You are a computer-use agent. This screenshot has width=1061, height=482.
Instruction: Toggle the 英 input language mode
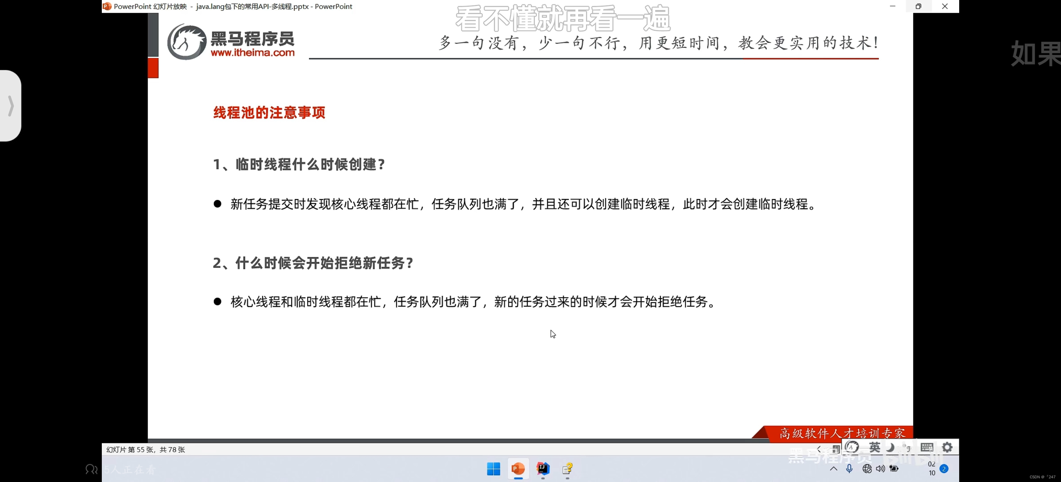point(874,447)
